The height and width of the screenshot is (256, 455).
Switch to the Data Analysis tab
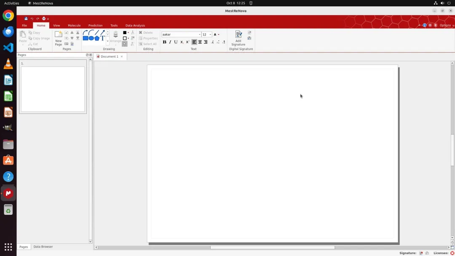(x=135, y=26)
